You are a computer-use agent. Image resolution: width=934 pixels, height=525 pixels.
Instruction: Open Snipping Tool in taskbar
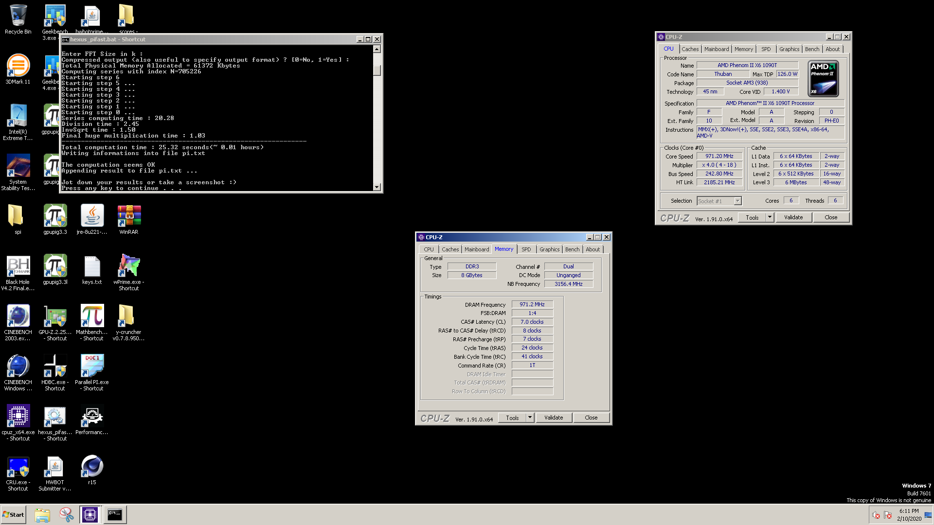[x=67, y=514]
